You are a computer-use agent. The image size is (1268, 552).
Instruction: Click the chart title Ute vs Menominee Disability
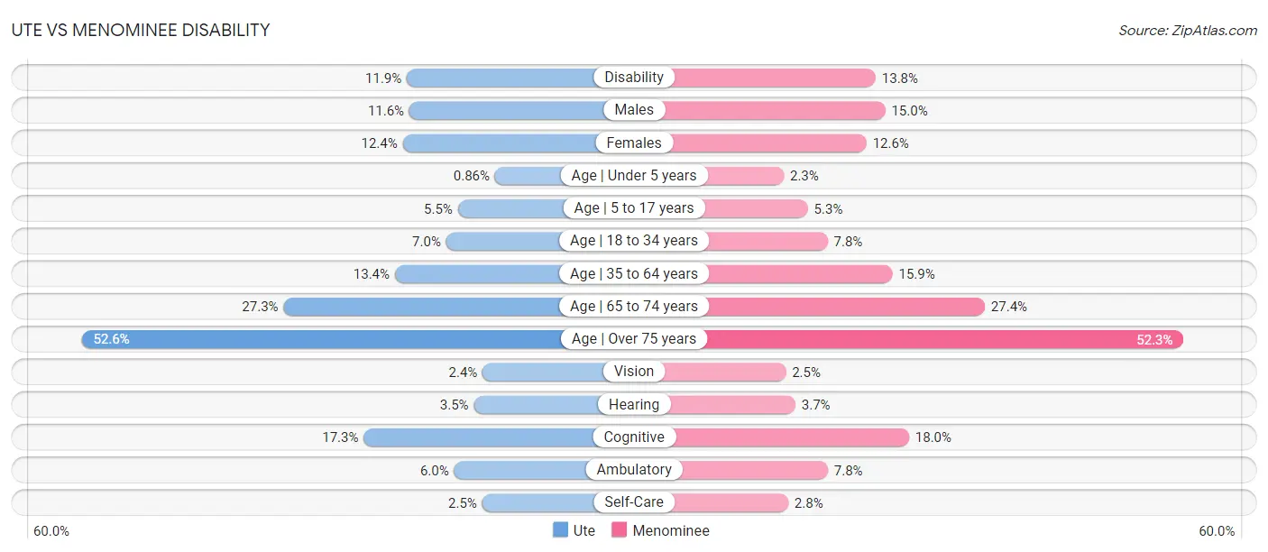(141, 30)
